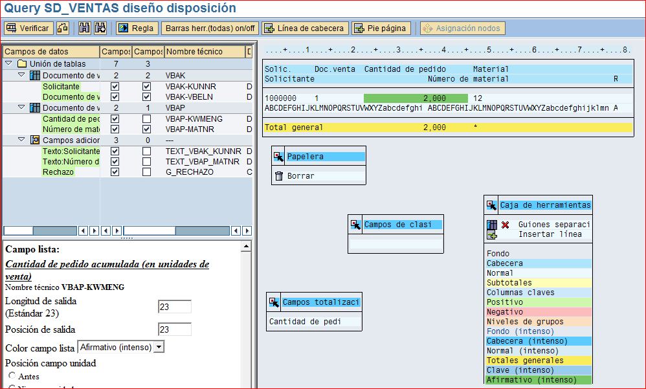Uncheck the first checkbox for Rechazo

(115, 172)
